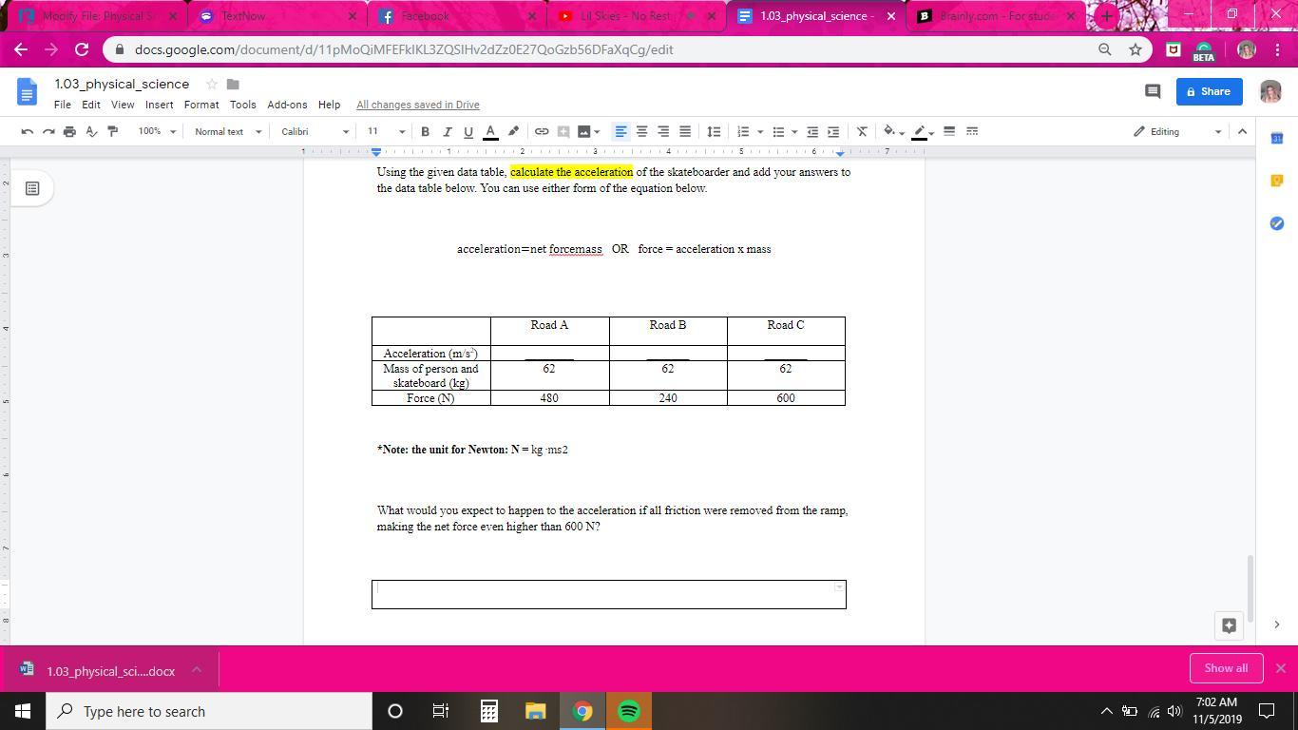Run spelling and grammar check
Viewport: 1298px width, 730px height.
point(91,131)
